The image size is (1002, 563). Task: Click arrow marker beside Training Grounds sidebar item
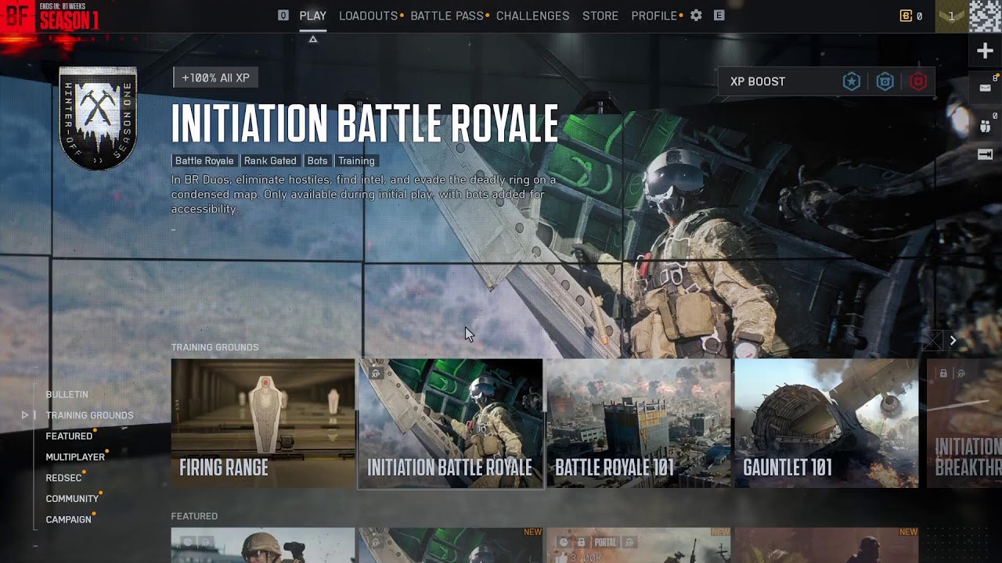point(25,415)
